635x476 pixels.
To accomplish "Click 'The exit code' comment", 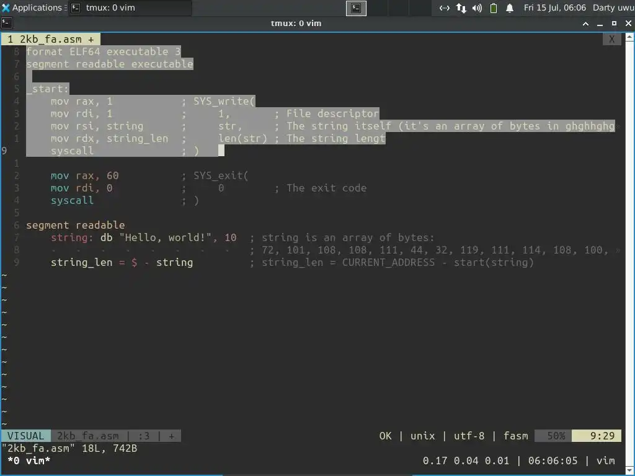I will tap(326, 188).
